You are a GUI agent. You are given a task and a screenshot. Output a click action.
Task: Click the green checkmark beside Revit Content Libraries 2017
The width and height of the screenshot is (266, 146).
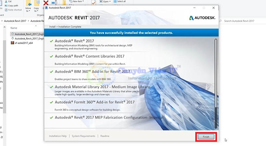[51, 56]
